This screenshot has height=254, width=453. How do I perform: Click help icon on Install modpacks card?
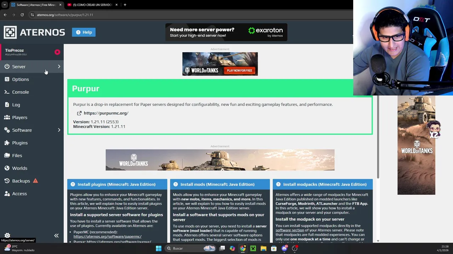pos(278,184)
